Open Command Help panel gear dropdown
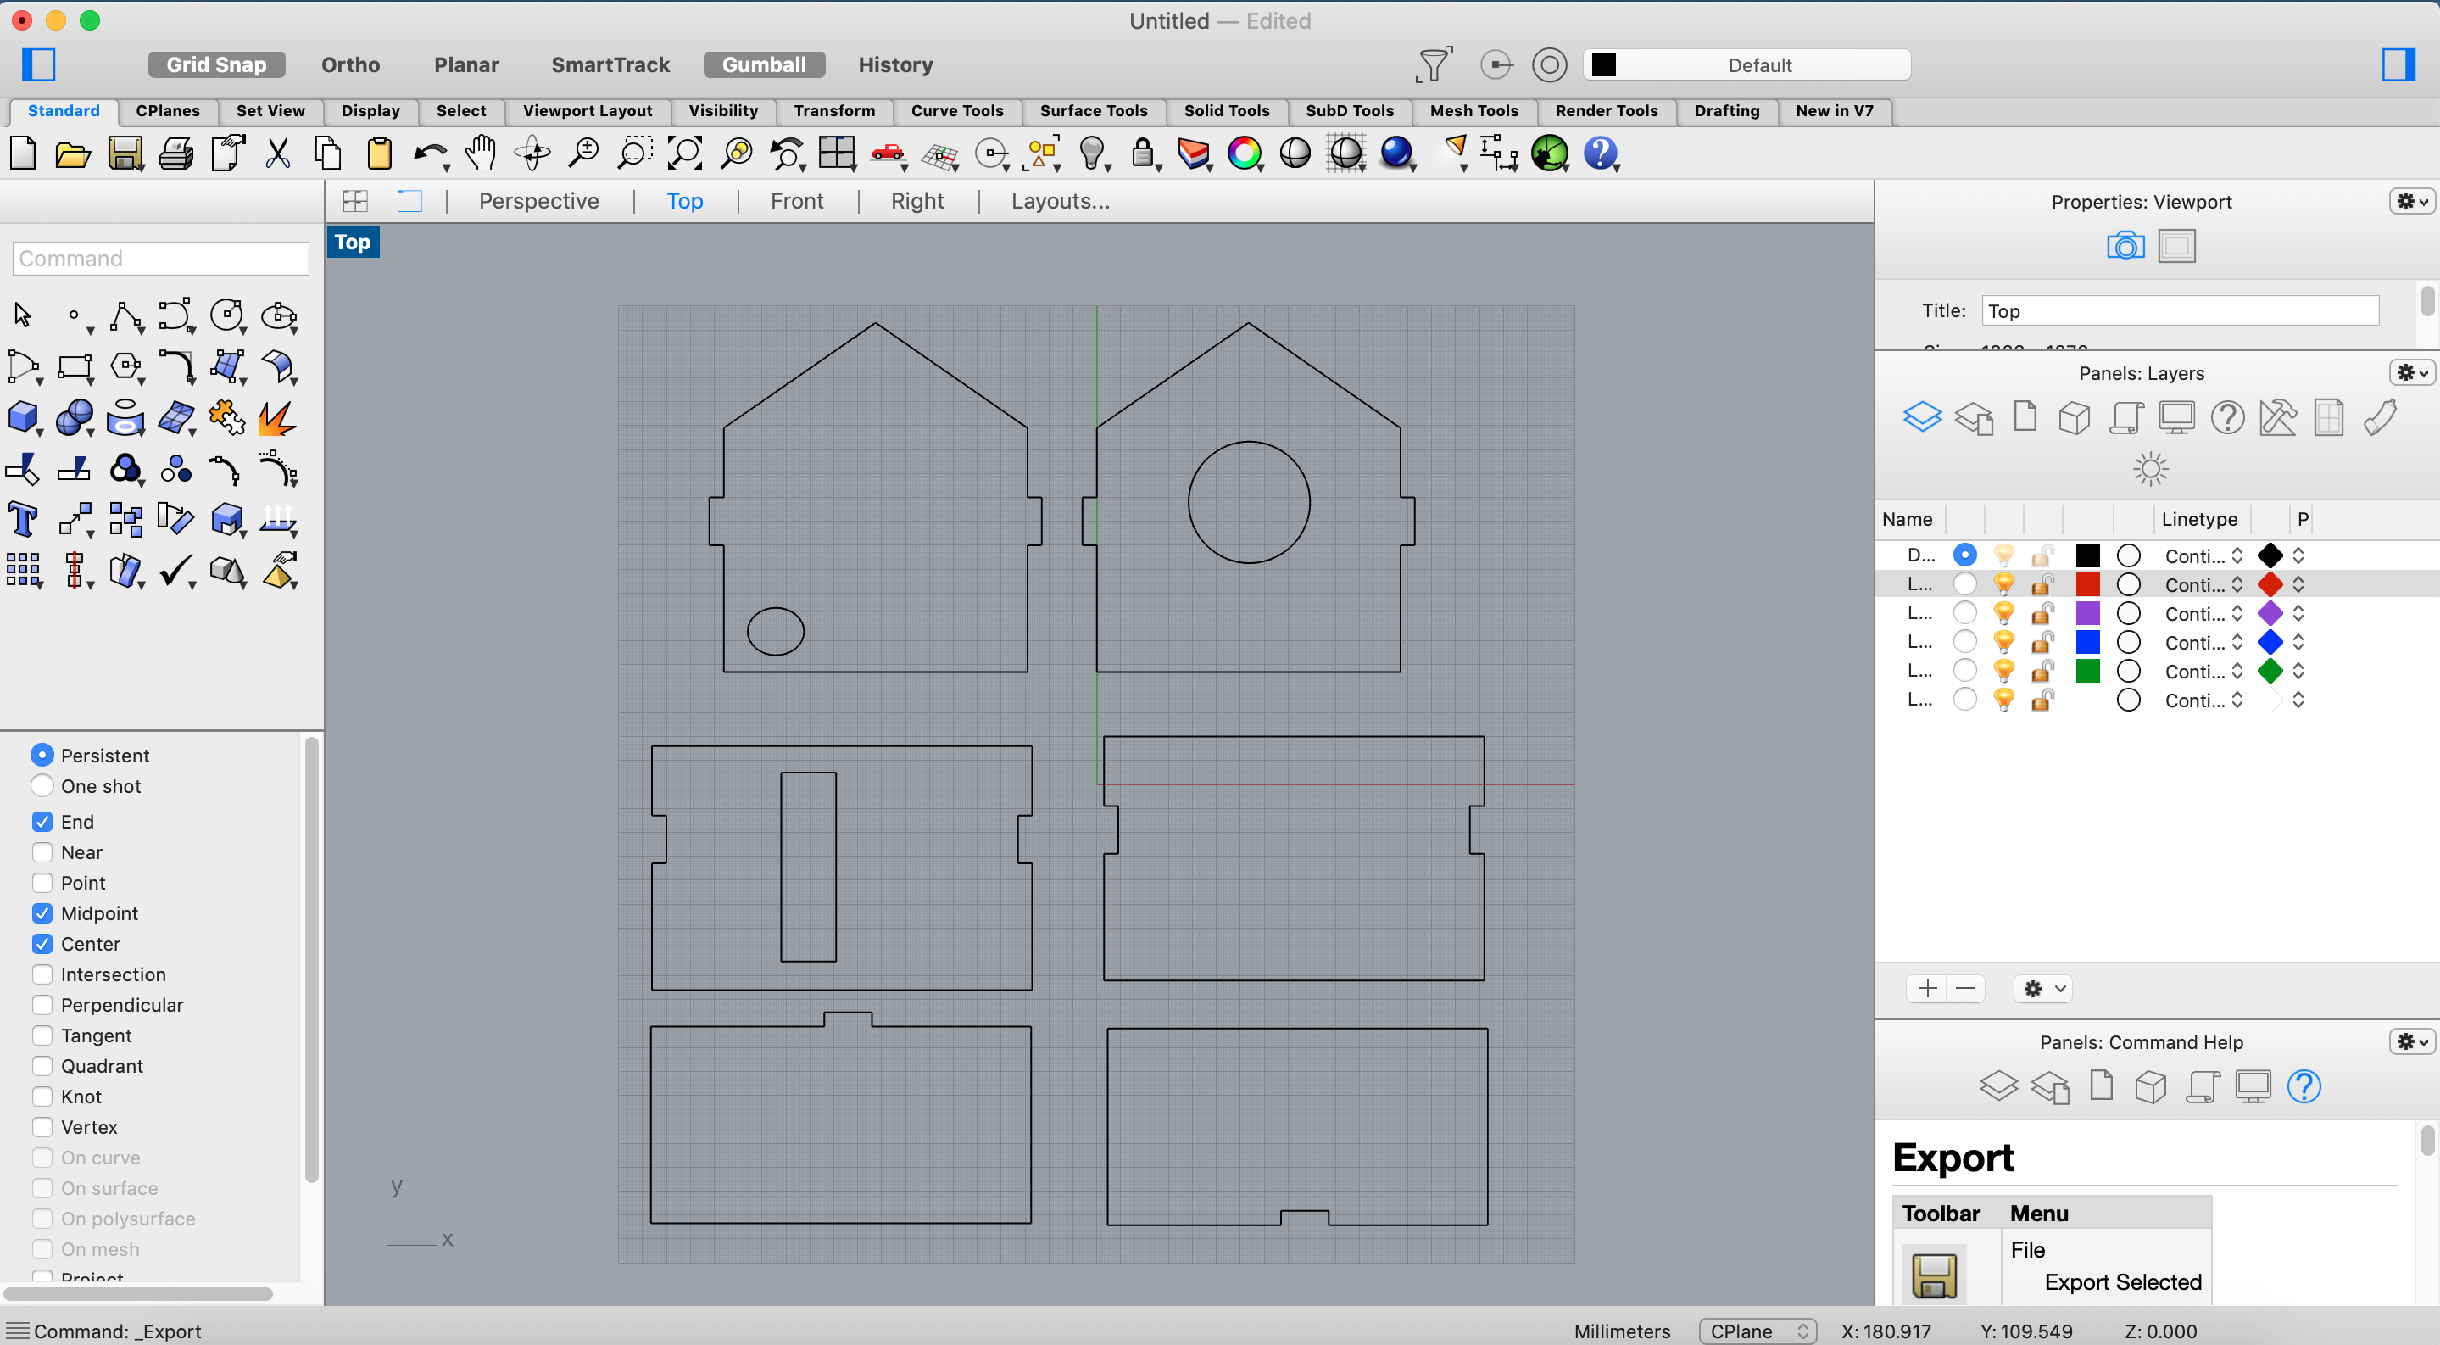 pos(2411,1042)
